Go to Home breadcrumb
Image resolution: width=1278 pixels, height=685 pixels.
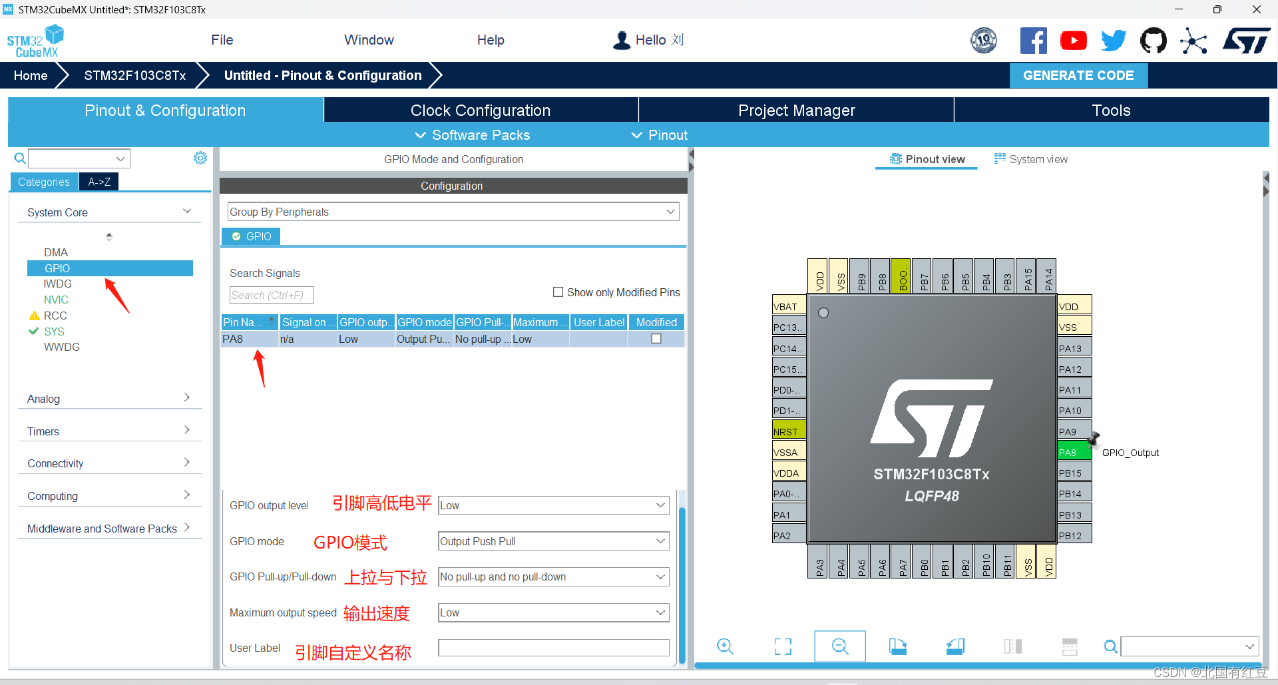point(31,75)
